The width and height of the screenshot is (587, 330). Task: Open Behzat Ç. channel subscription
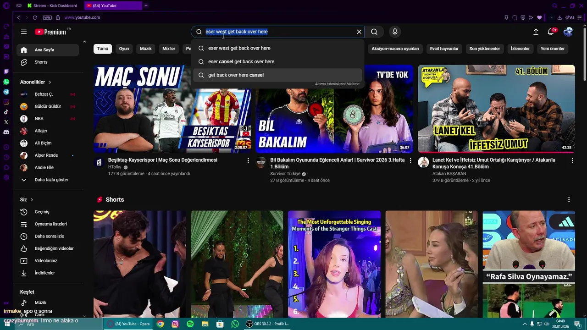pyautogui.click(x=48, y=94)
